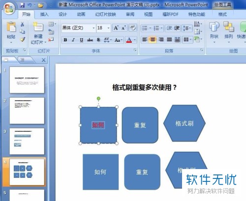Open the 幻灯片放映 tab
The height and width of the screenshot is (201, 246).
(105, 14)
